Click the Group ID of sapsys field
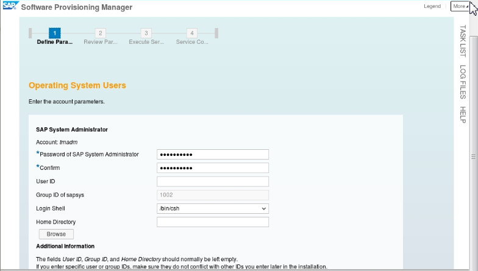Viewport: 478px width, 271px height. point(213,195)
